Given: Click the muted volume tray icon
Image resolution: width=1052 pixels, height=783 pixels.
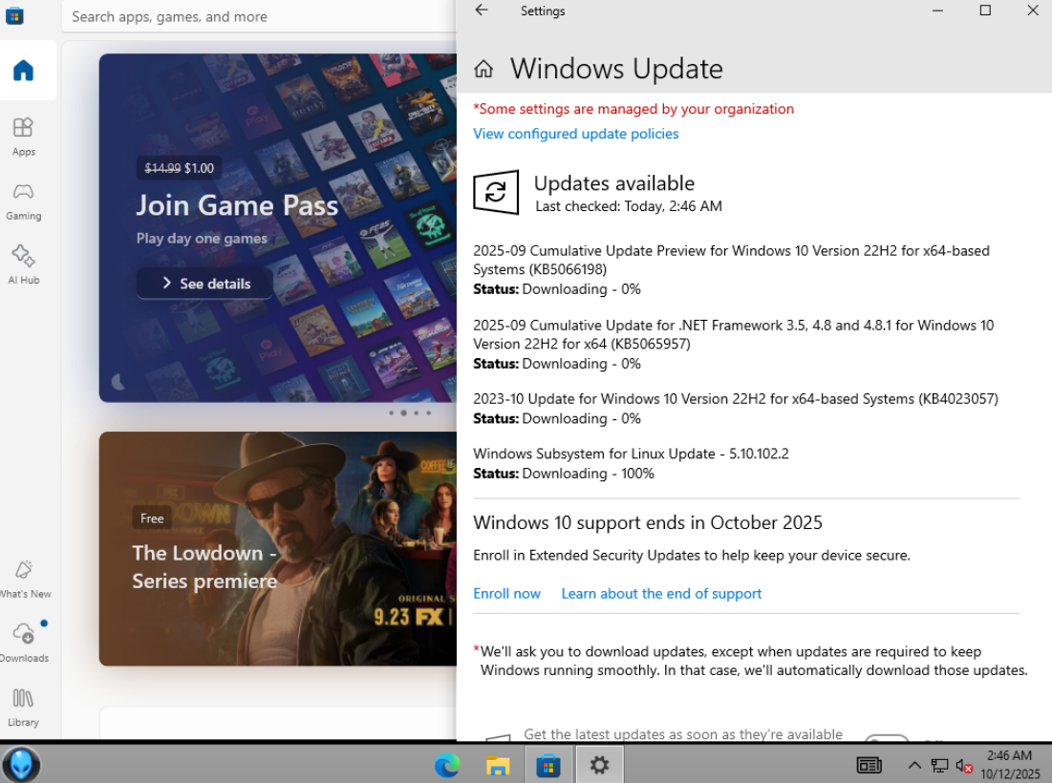Looking at the screenshot, I should pyautogui.click(x=964, y=765).
